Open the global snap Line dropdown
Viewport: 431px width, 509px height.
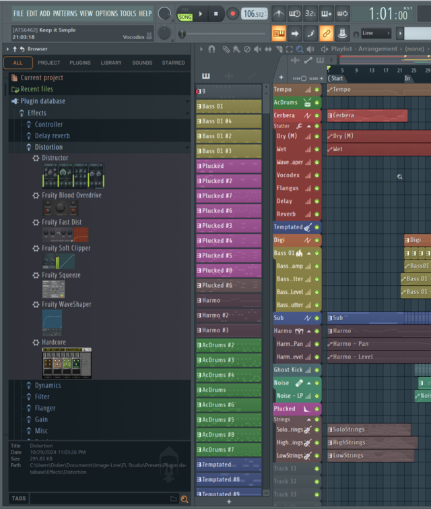pos(376,33)
